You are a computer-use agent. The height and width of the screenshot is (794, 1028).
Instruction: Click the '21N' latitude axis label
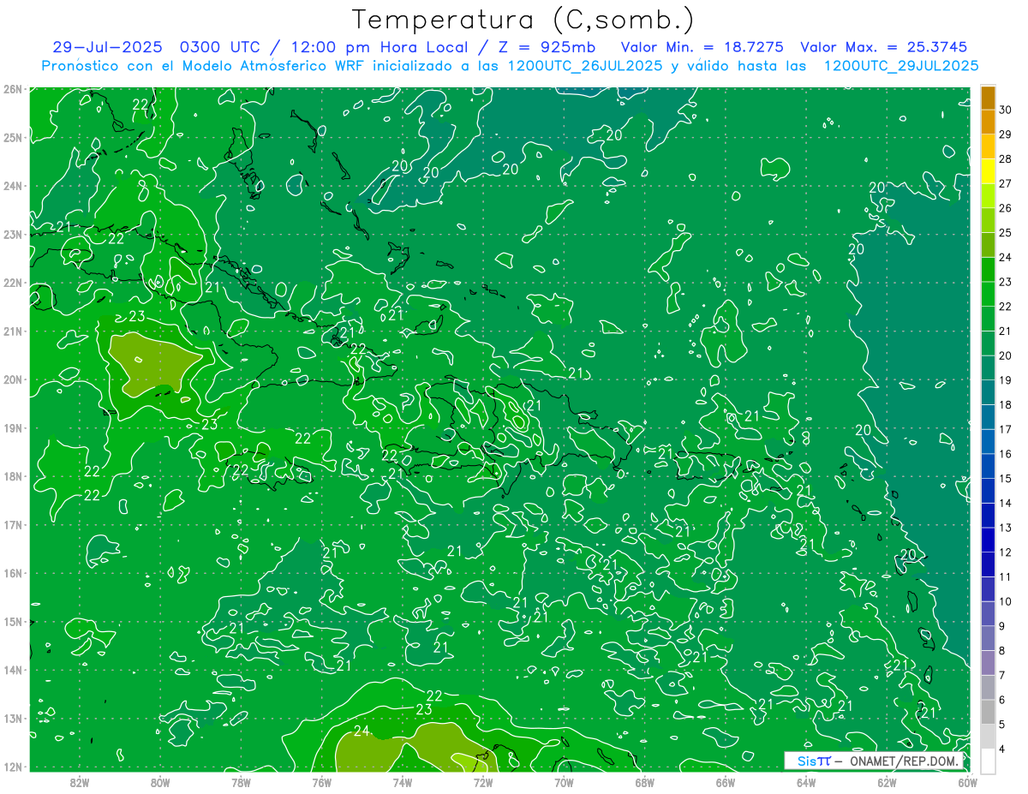(x=13, y=331)
